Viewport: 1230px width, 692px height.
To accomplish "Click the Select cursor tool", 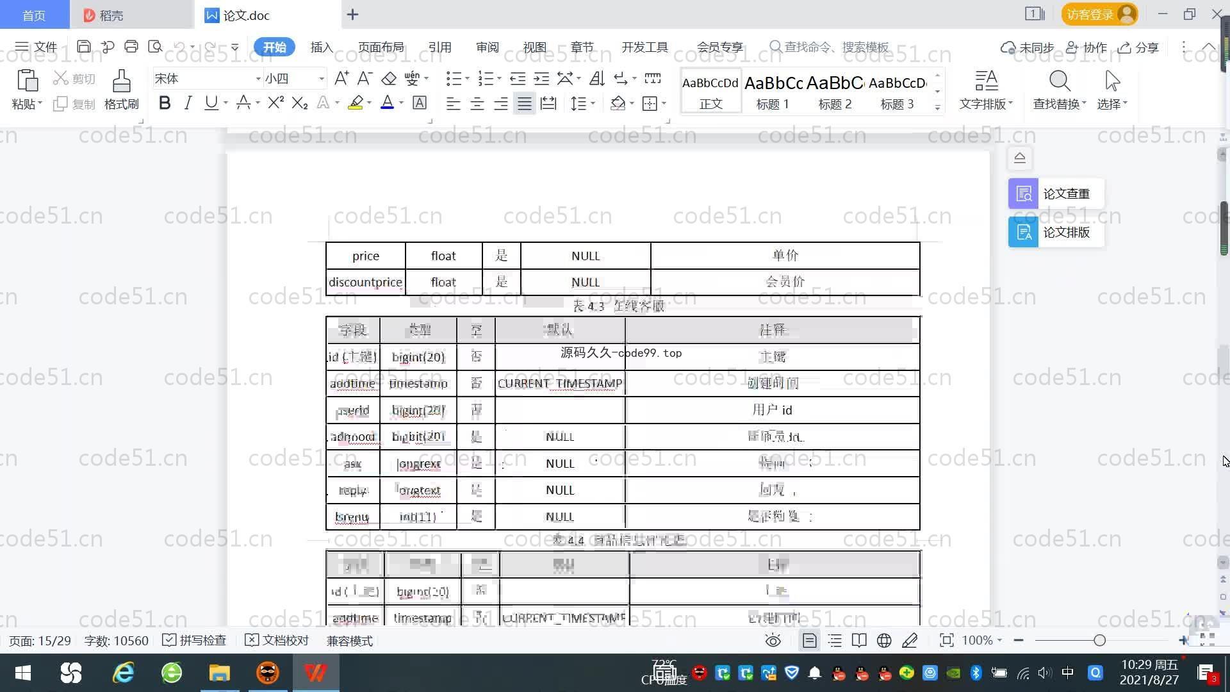I will coord(1112,90).
